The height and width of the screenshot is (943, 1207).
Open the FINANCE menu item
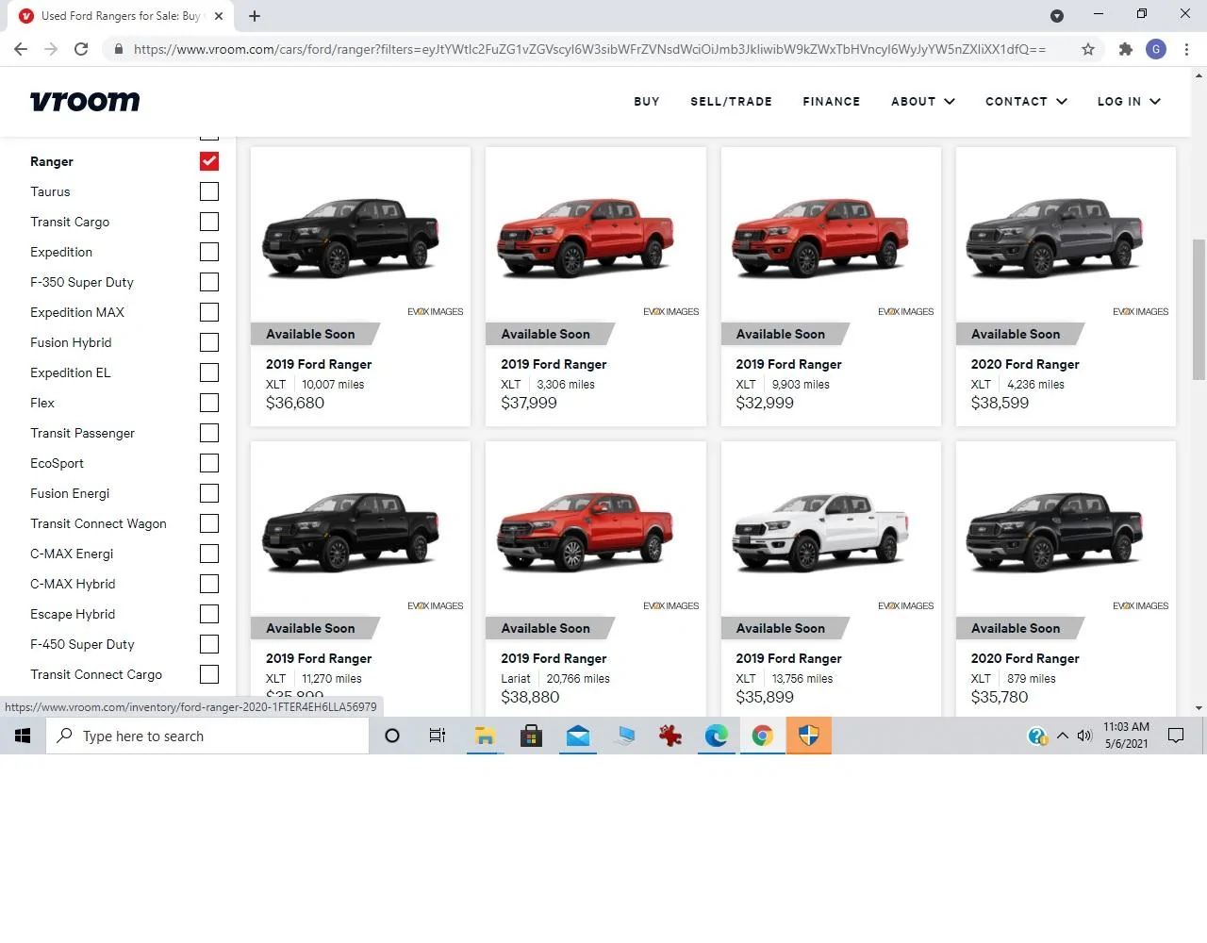[x=832, y=101]
